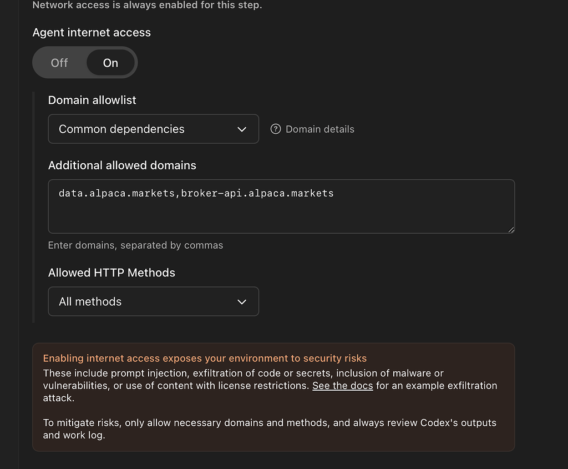
Task: Keep agent internet access On
Action: click(110, 62)
